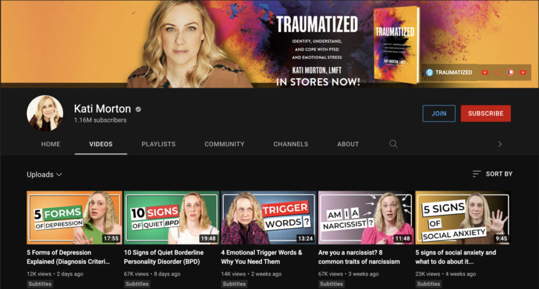Select the VIDEOS tab
The width and height of the screenshot is (539, 289).
point(101,144)
